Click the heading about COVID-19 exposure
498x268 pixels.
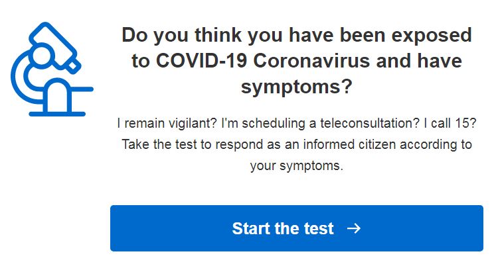(x=296, y=61)
